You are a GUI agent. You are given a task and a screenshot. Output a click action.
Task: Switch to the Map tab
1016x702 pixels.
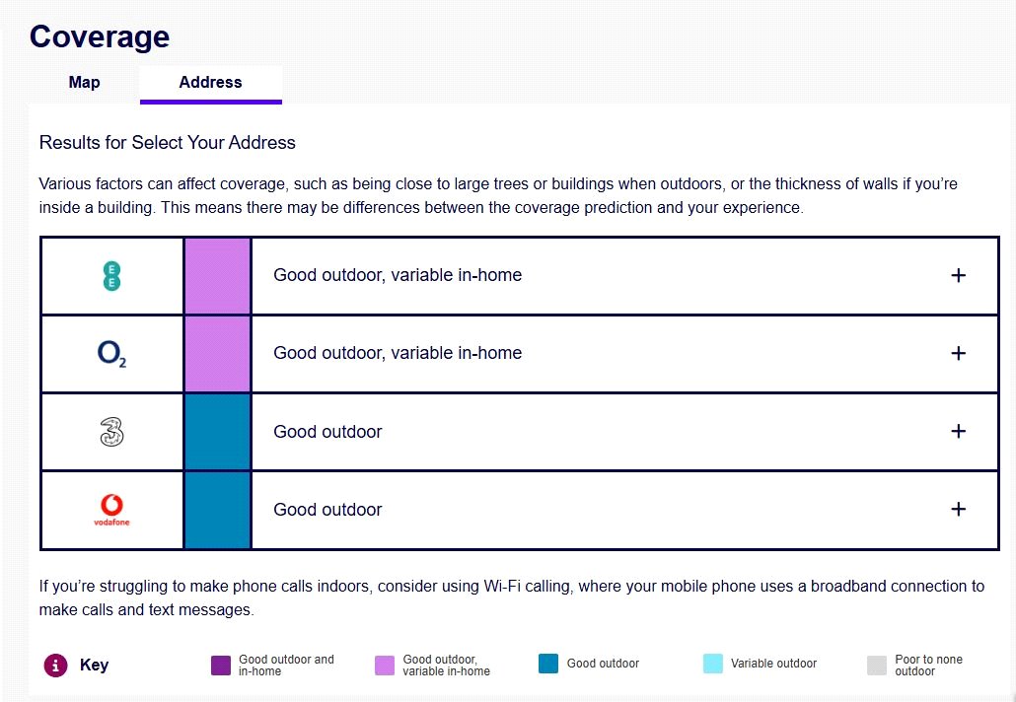tap(84, 83)
